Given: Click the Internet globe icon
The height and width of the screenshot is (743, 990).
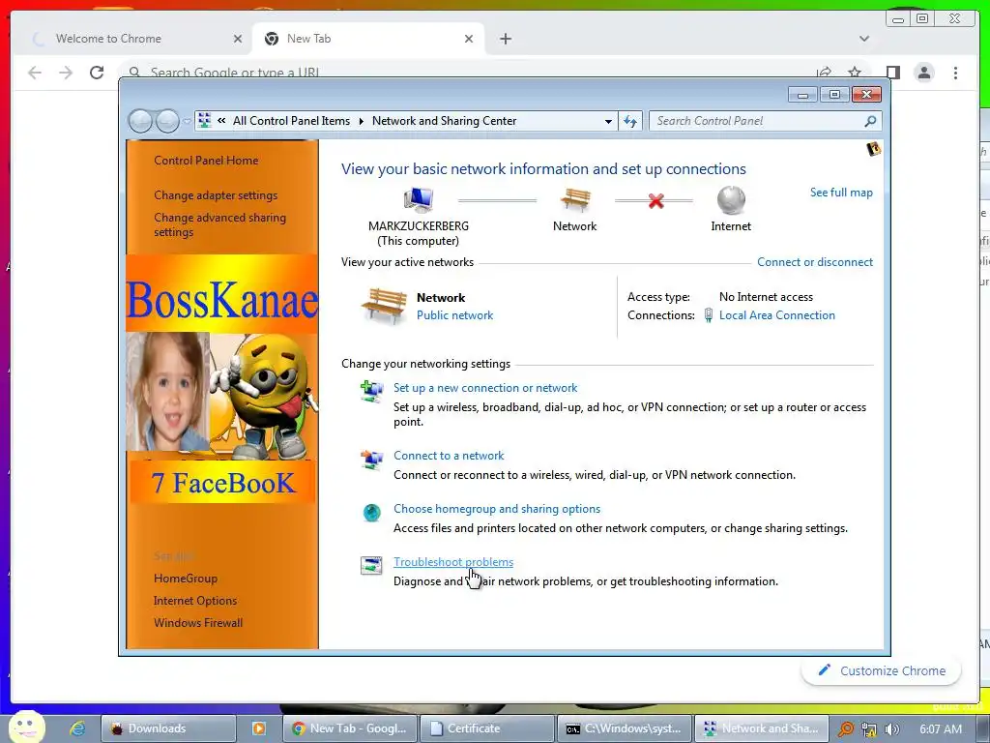Looking at the screenshot, I should [x=731, y=200].
